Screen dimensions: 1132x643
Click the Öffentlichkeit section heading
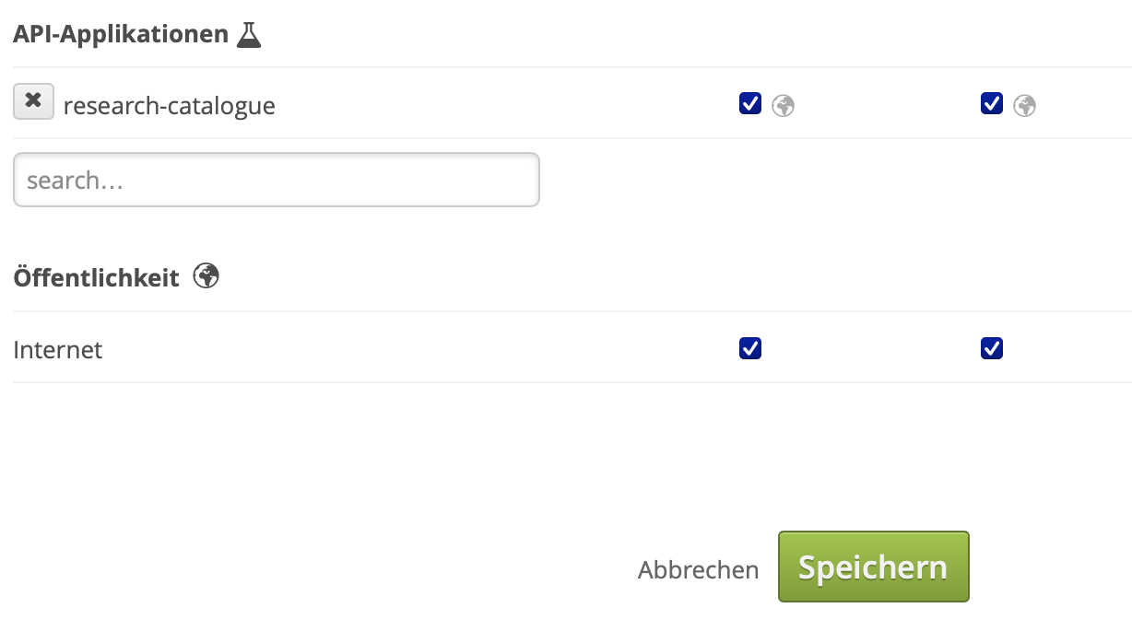click(x=97, y=277)
